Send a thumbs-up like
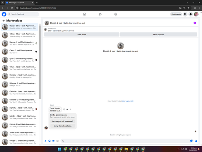 196,141
